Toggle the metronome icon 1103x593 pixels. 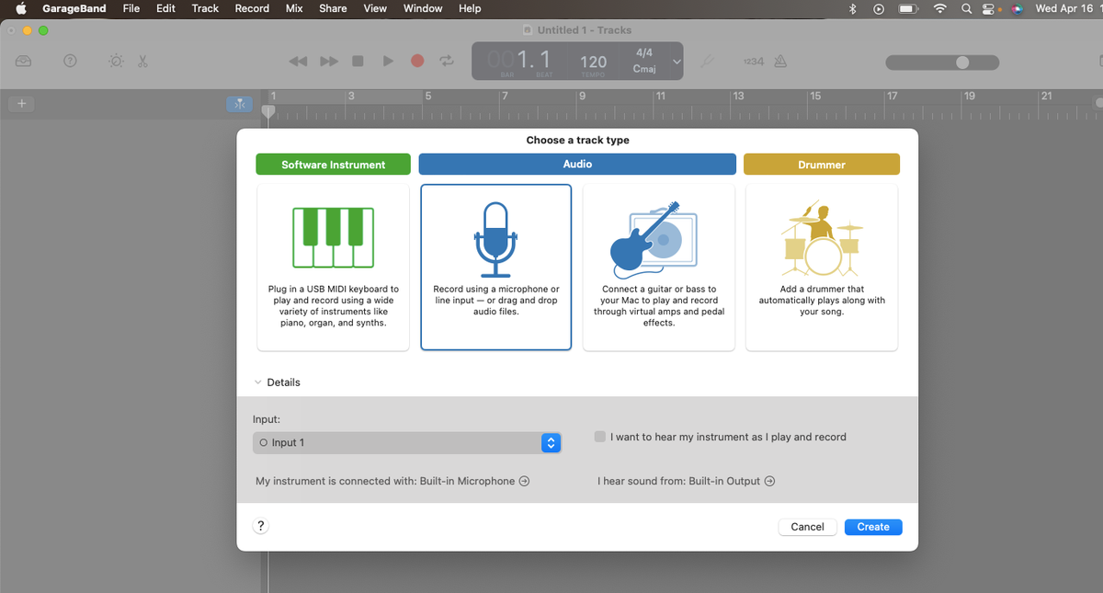pyautogui.click(x=780, y=61)
